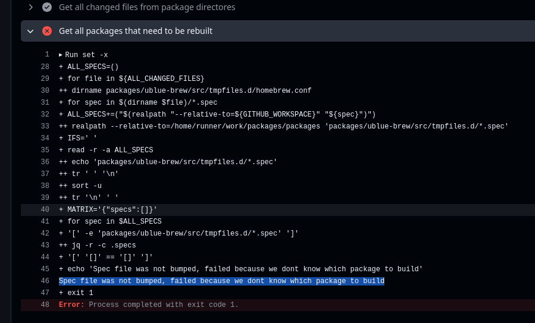Click the 'jq -r -c .specs' line
The image size is (535, 323).
tap(97, 245)
